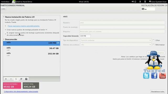Select the ntfs 100 MB partition
Image resolution: width=168 pixels, height=94 pixels.
tap(31, 43)
